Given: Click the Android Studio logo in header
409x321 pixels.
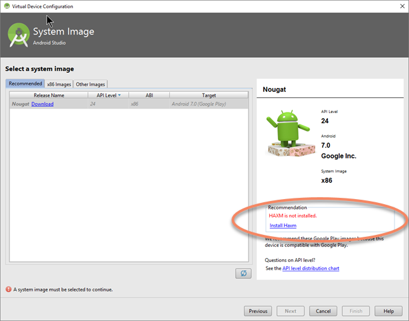Looking at the screenshot, I should (18, 35).
